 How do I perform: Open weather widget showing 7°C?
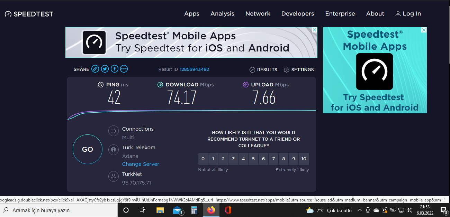329,210
